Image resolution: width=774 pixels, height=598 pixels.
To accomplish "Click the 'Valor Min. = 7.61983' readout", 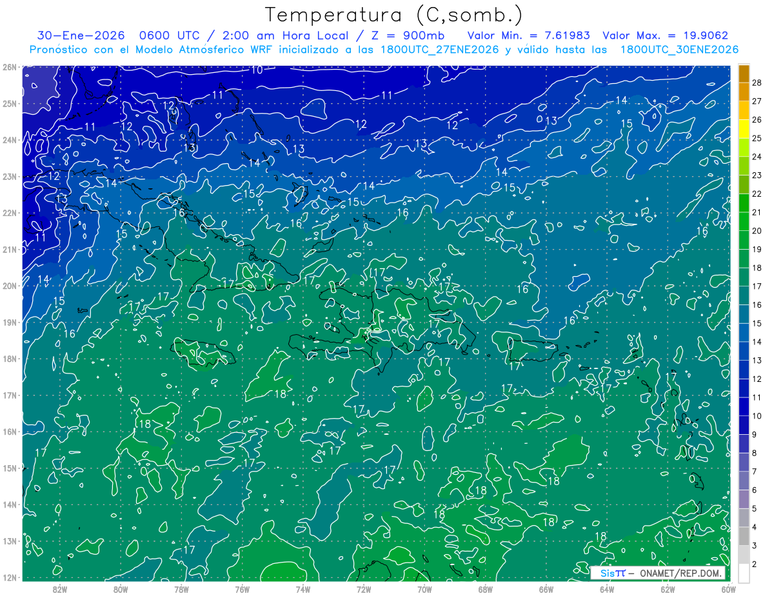I will (x=528, y=35).
